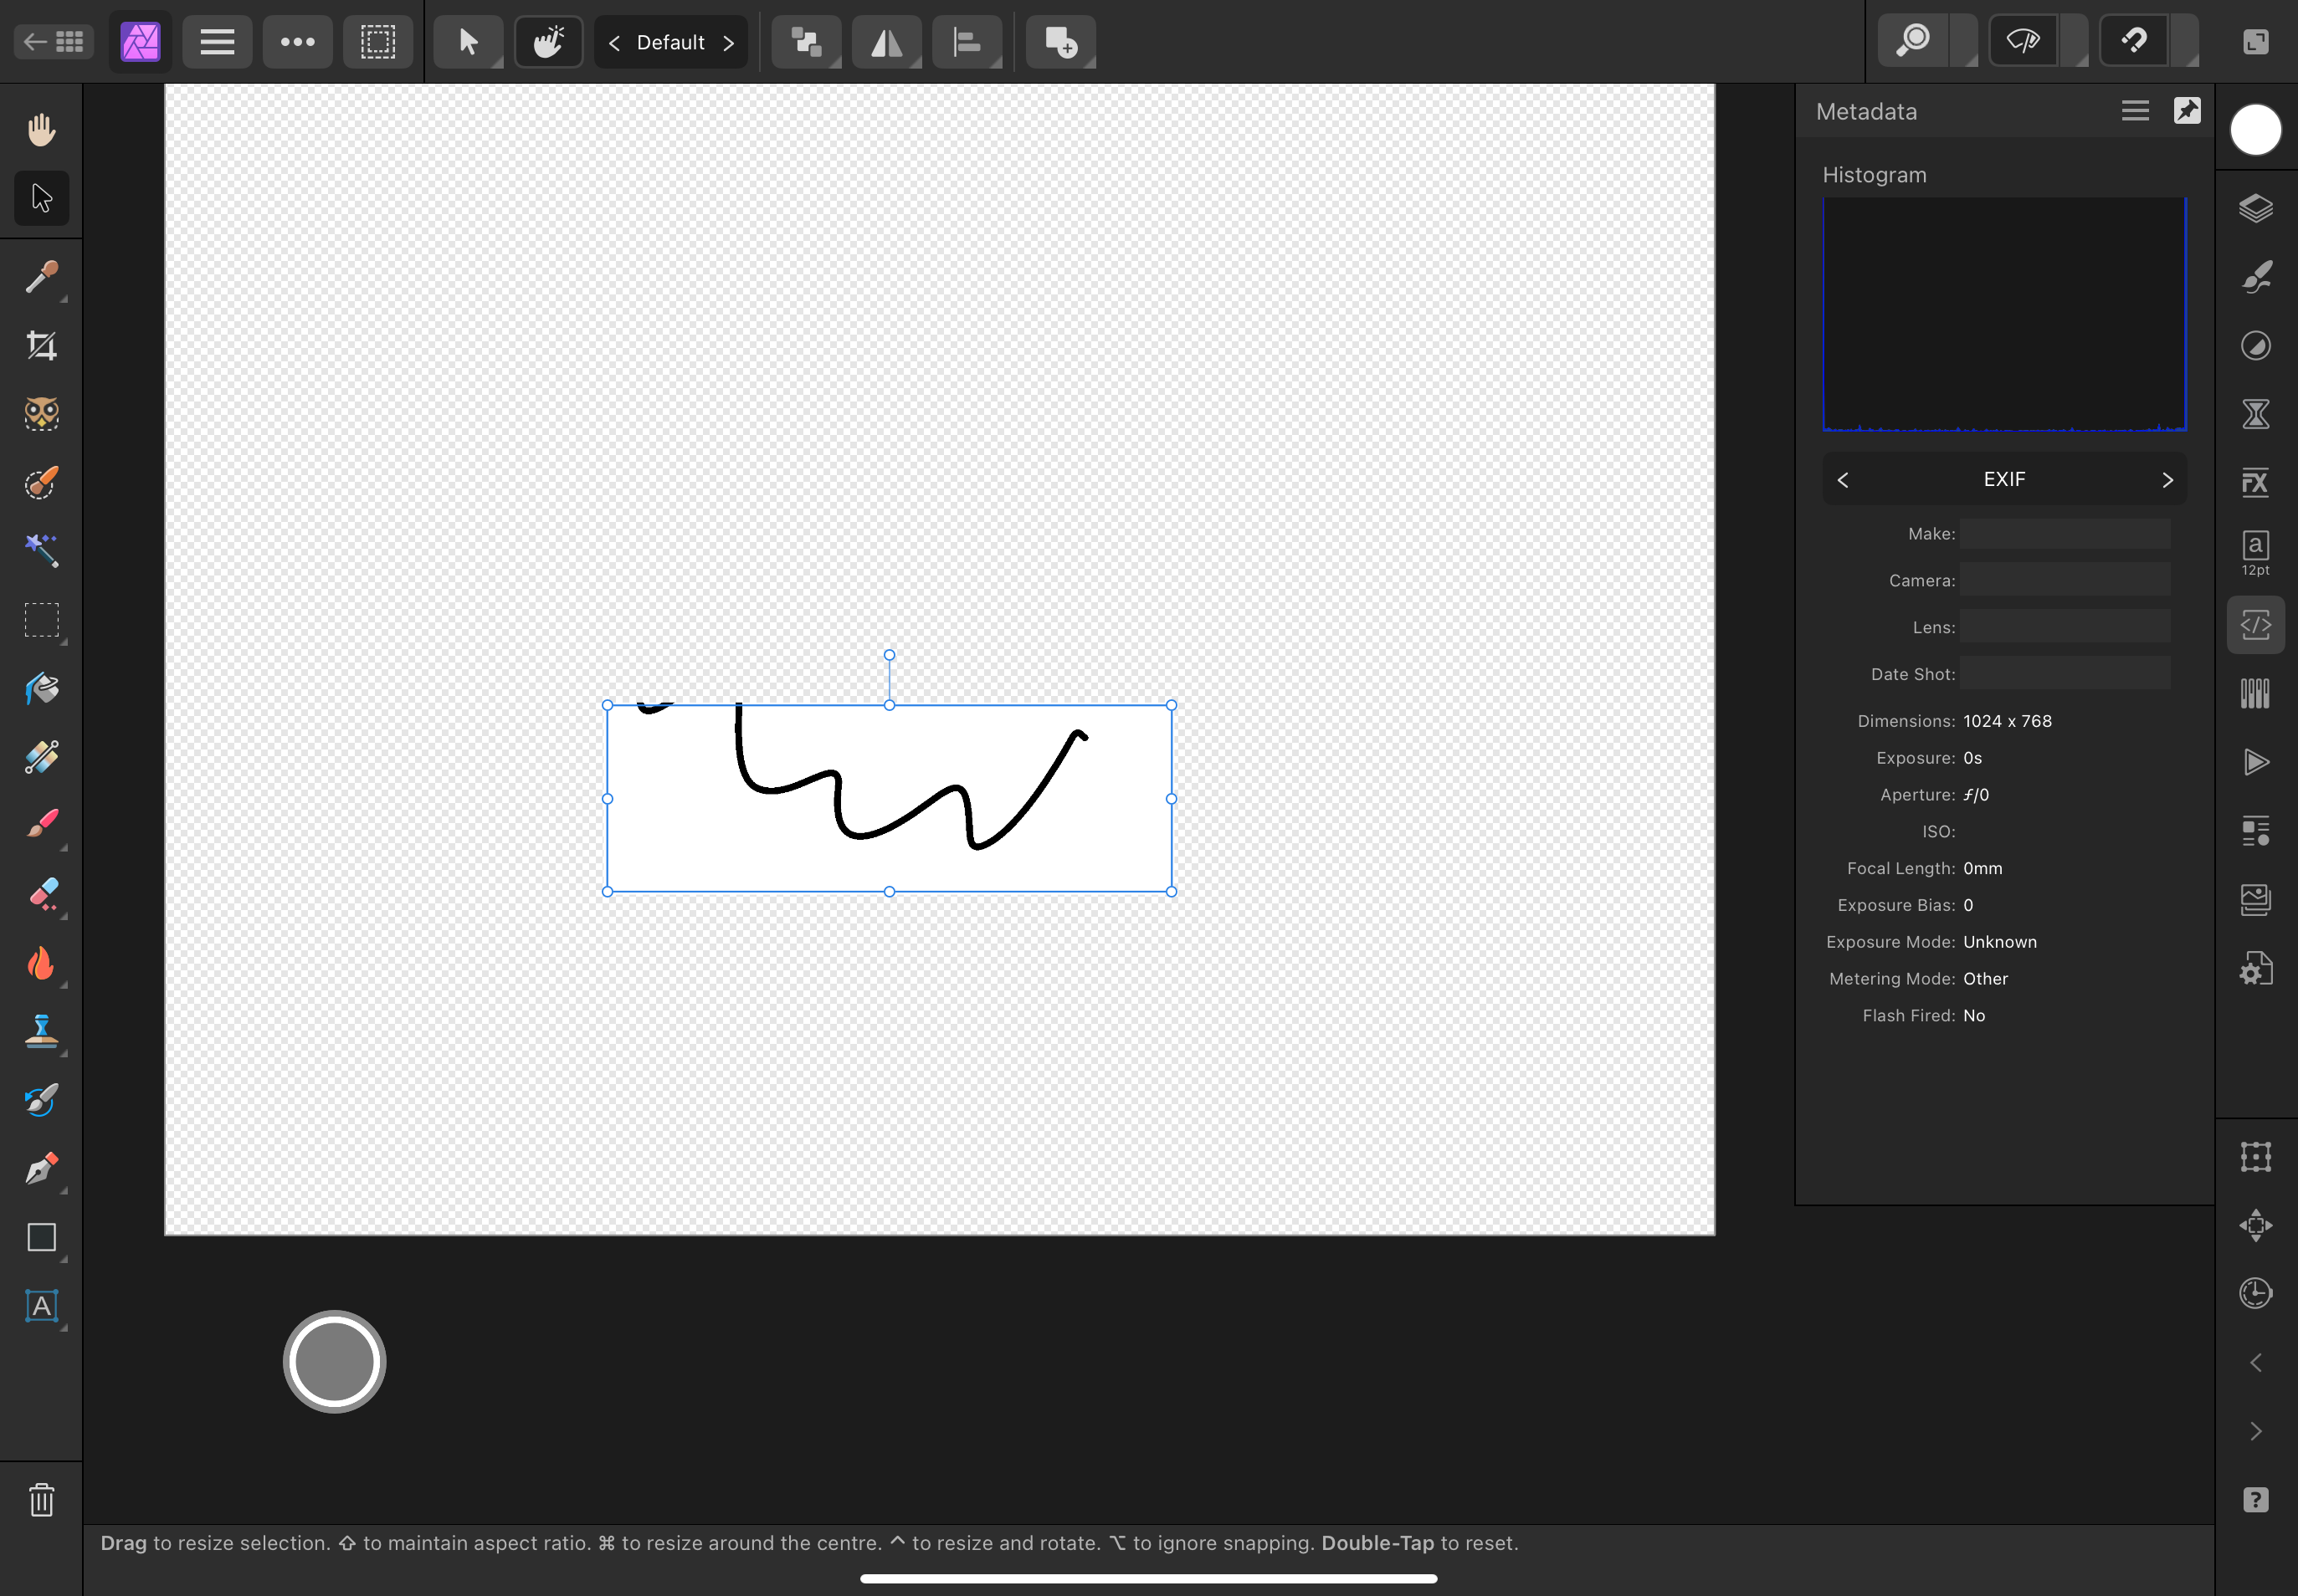This screenshot has width=2298, height=1596.
Task: Open the flip options
Action: 886,42
